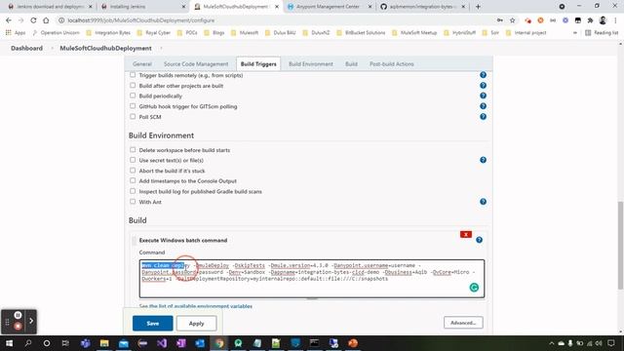Open the MuleSoft Meetup bookmark folder
This screenshot has width=624, height=351.
(x=414, y=32)
